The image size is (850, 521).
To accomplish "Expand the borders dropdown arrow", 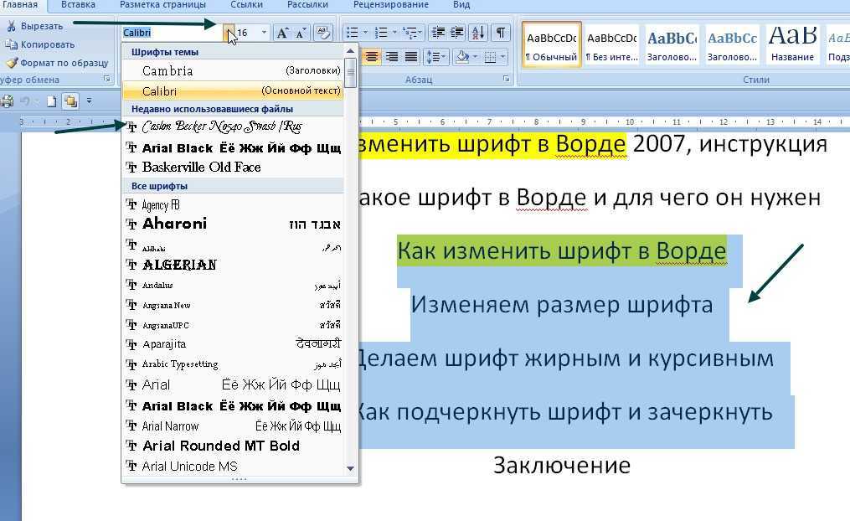I will [502, 56].
